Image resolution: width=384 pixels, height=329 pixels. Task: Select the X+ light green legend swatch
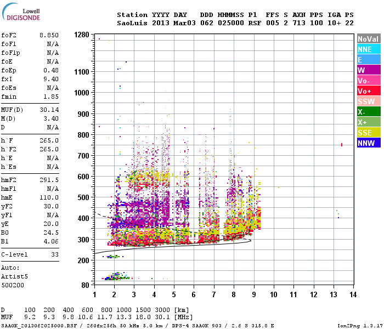pyautogui.click(x=369, y=122)
